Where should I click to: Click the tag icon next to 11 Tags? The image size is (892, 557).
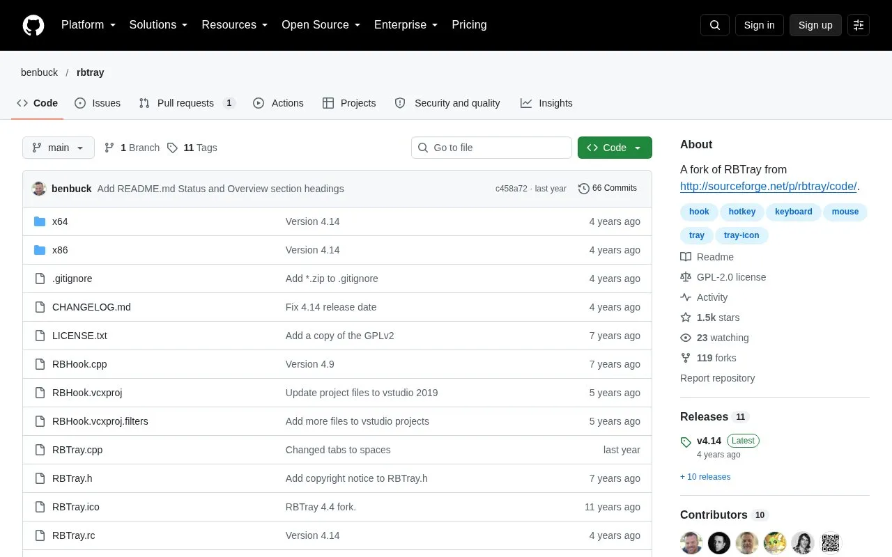coord(173,148)
